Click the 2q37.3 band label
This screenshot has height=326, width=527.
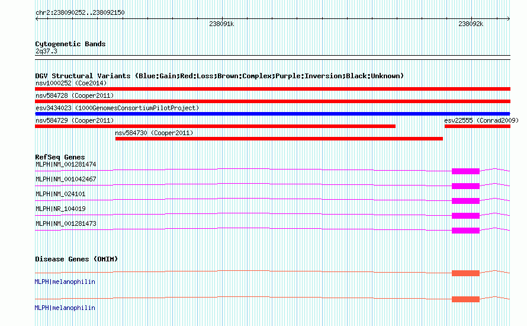tap(46, 51)
